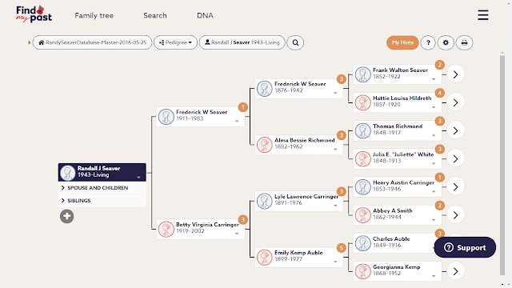Open the hamburger menu icon
Image resolution: width=512 pixels, height=288 pixels.
point(483,15)
